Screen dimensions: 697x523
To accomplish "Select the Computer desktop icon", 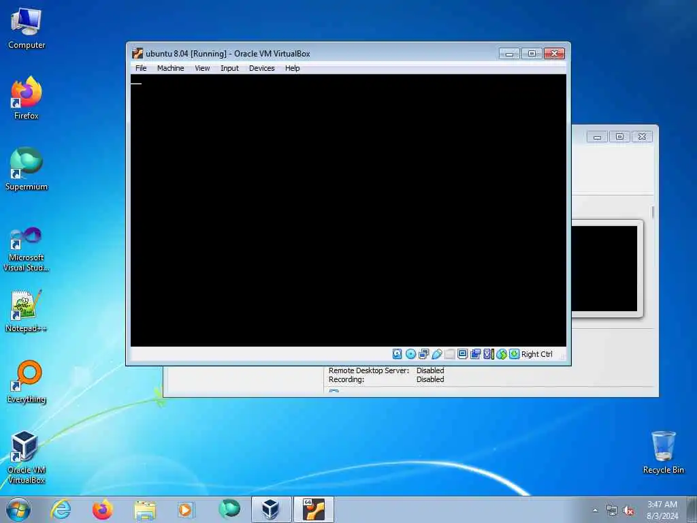I will tap(27, 28).
